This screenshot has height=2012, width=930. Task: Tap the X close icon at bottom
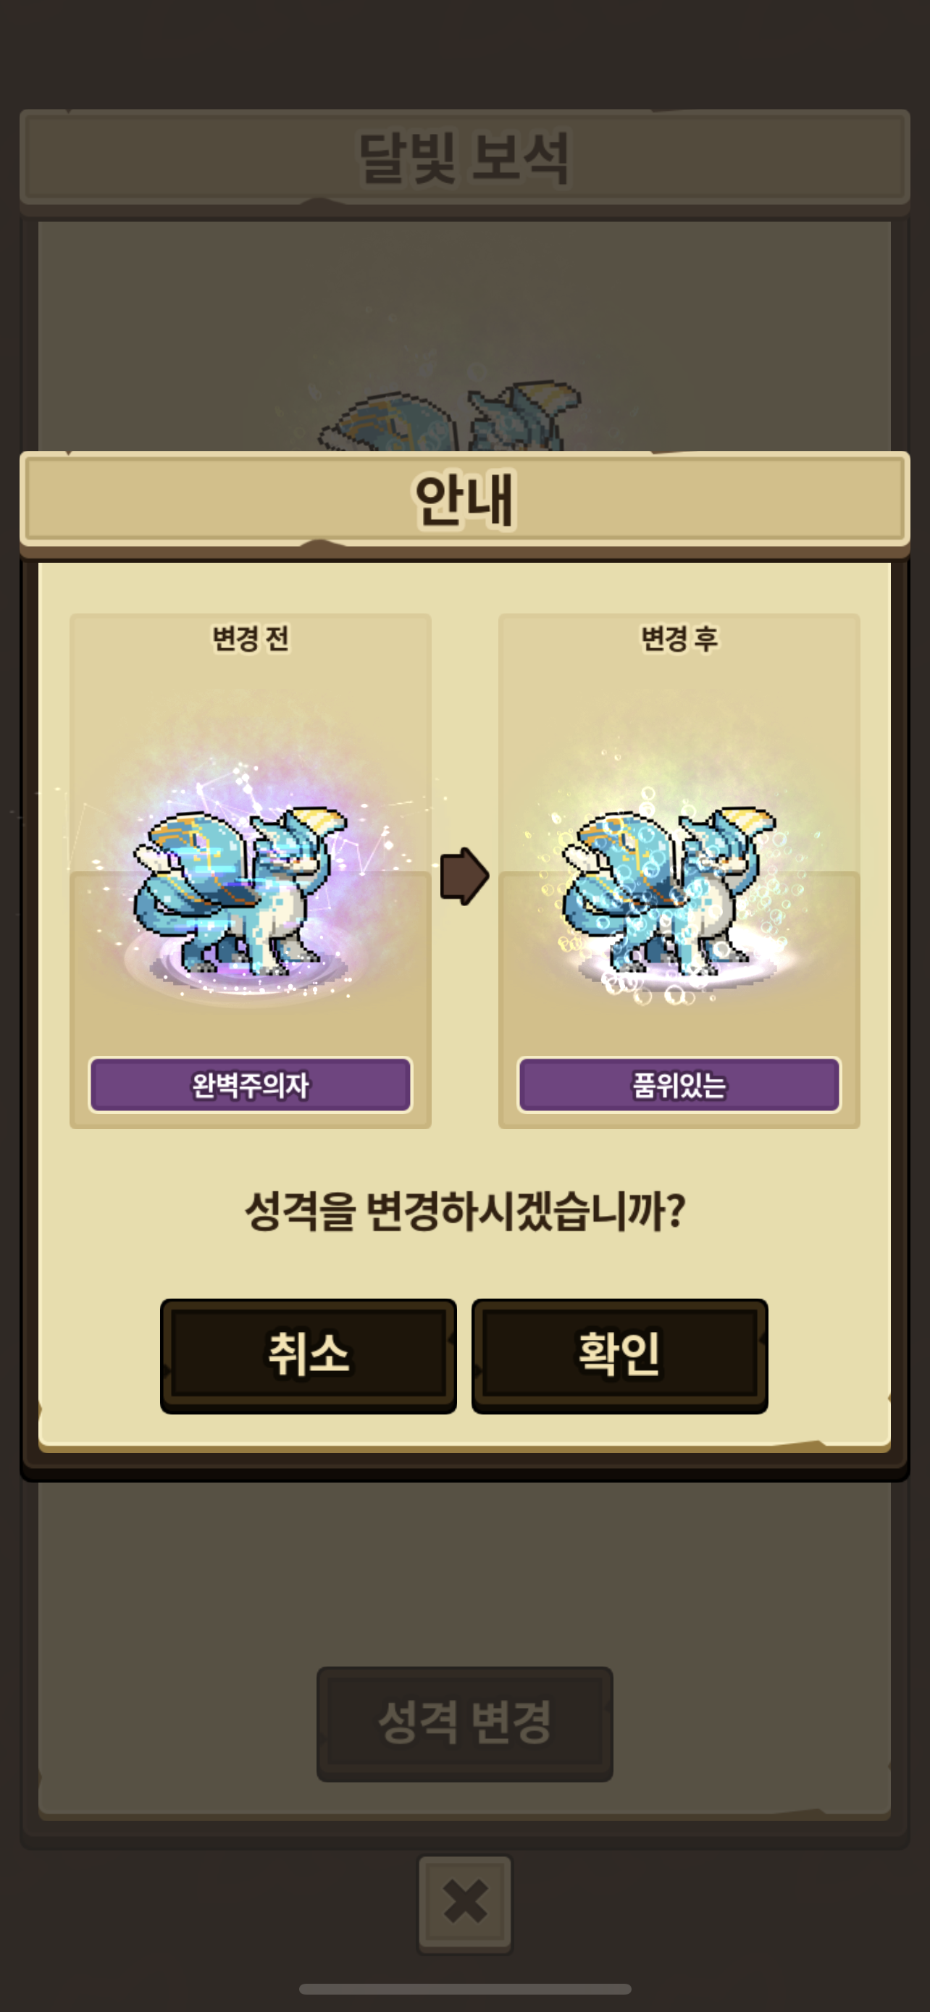pos(464,1903)
